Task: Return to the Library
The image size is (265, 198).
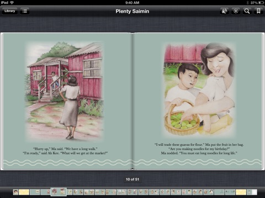Action: pyautogui.click(x=9, y=11)
